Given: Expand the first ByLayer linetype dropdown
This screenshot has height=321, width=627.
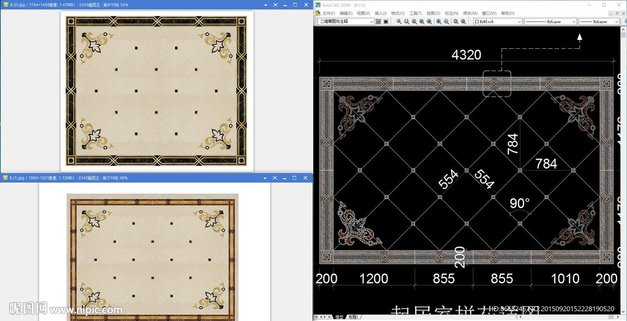Looking at the screenshot, I should coord(574,21).
